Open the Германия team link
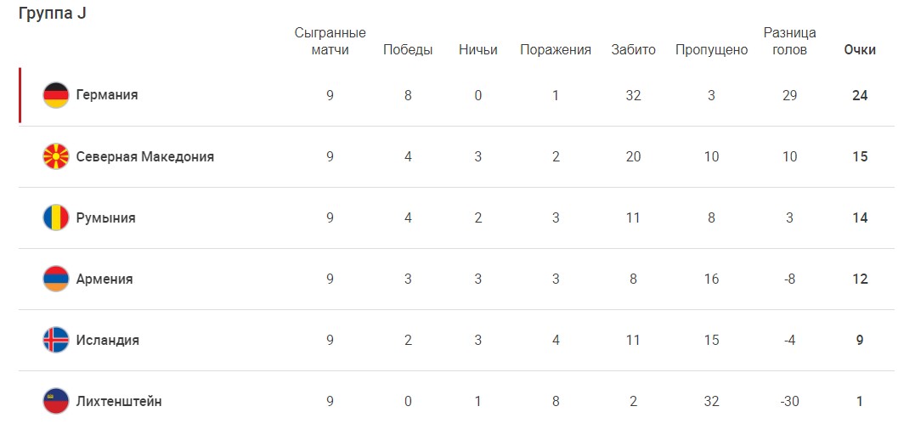The image size is (904, 429). 107,95
